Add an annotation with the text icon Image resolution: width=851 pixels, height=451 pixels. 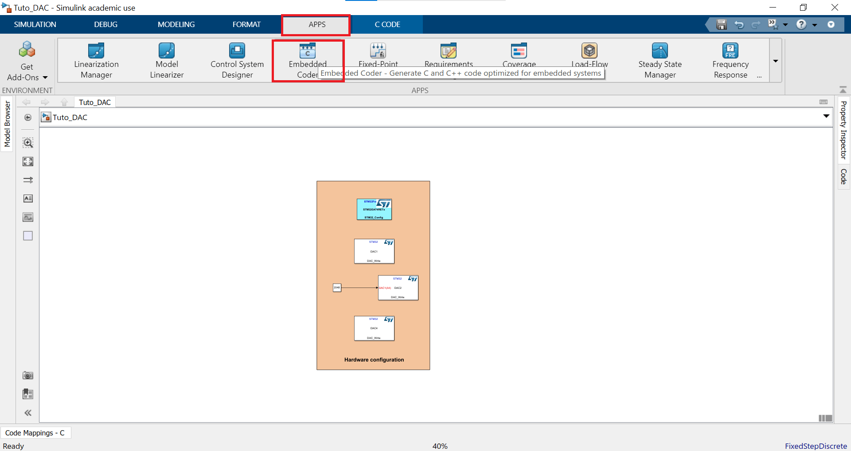pyautogui.click(x=28, y=198)
